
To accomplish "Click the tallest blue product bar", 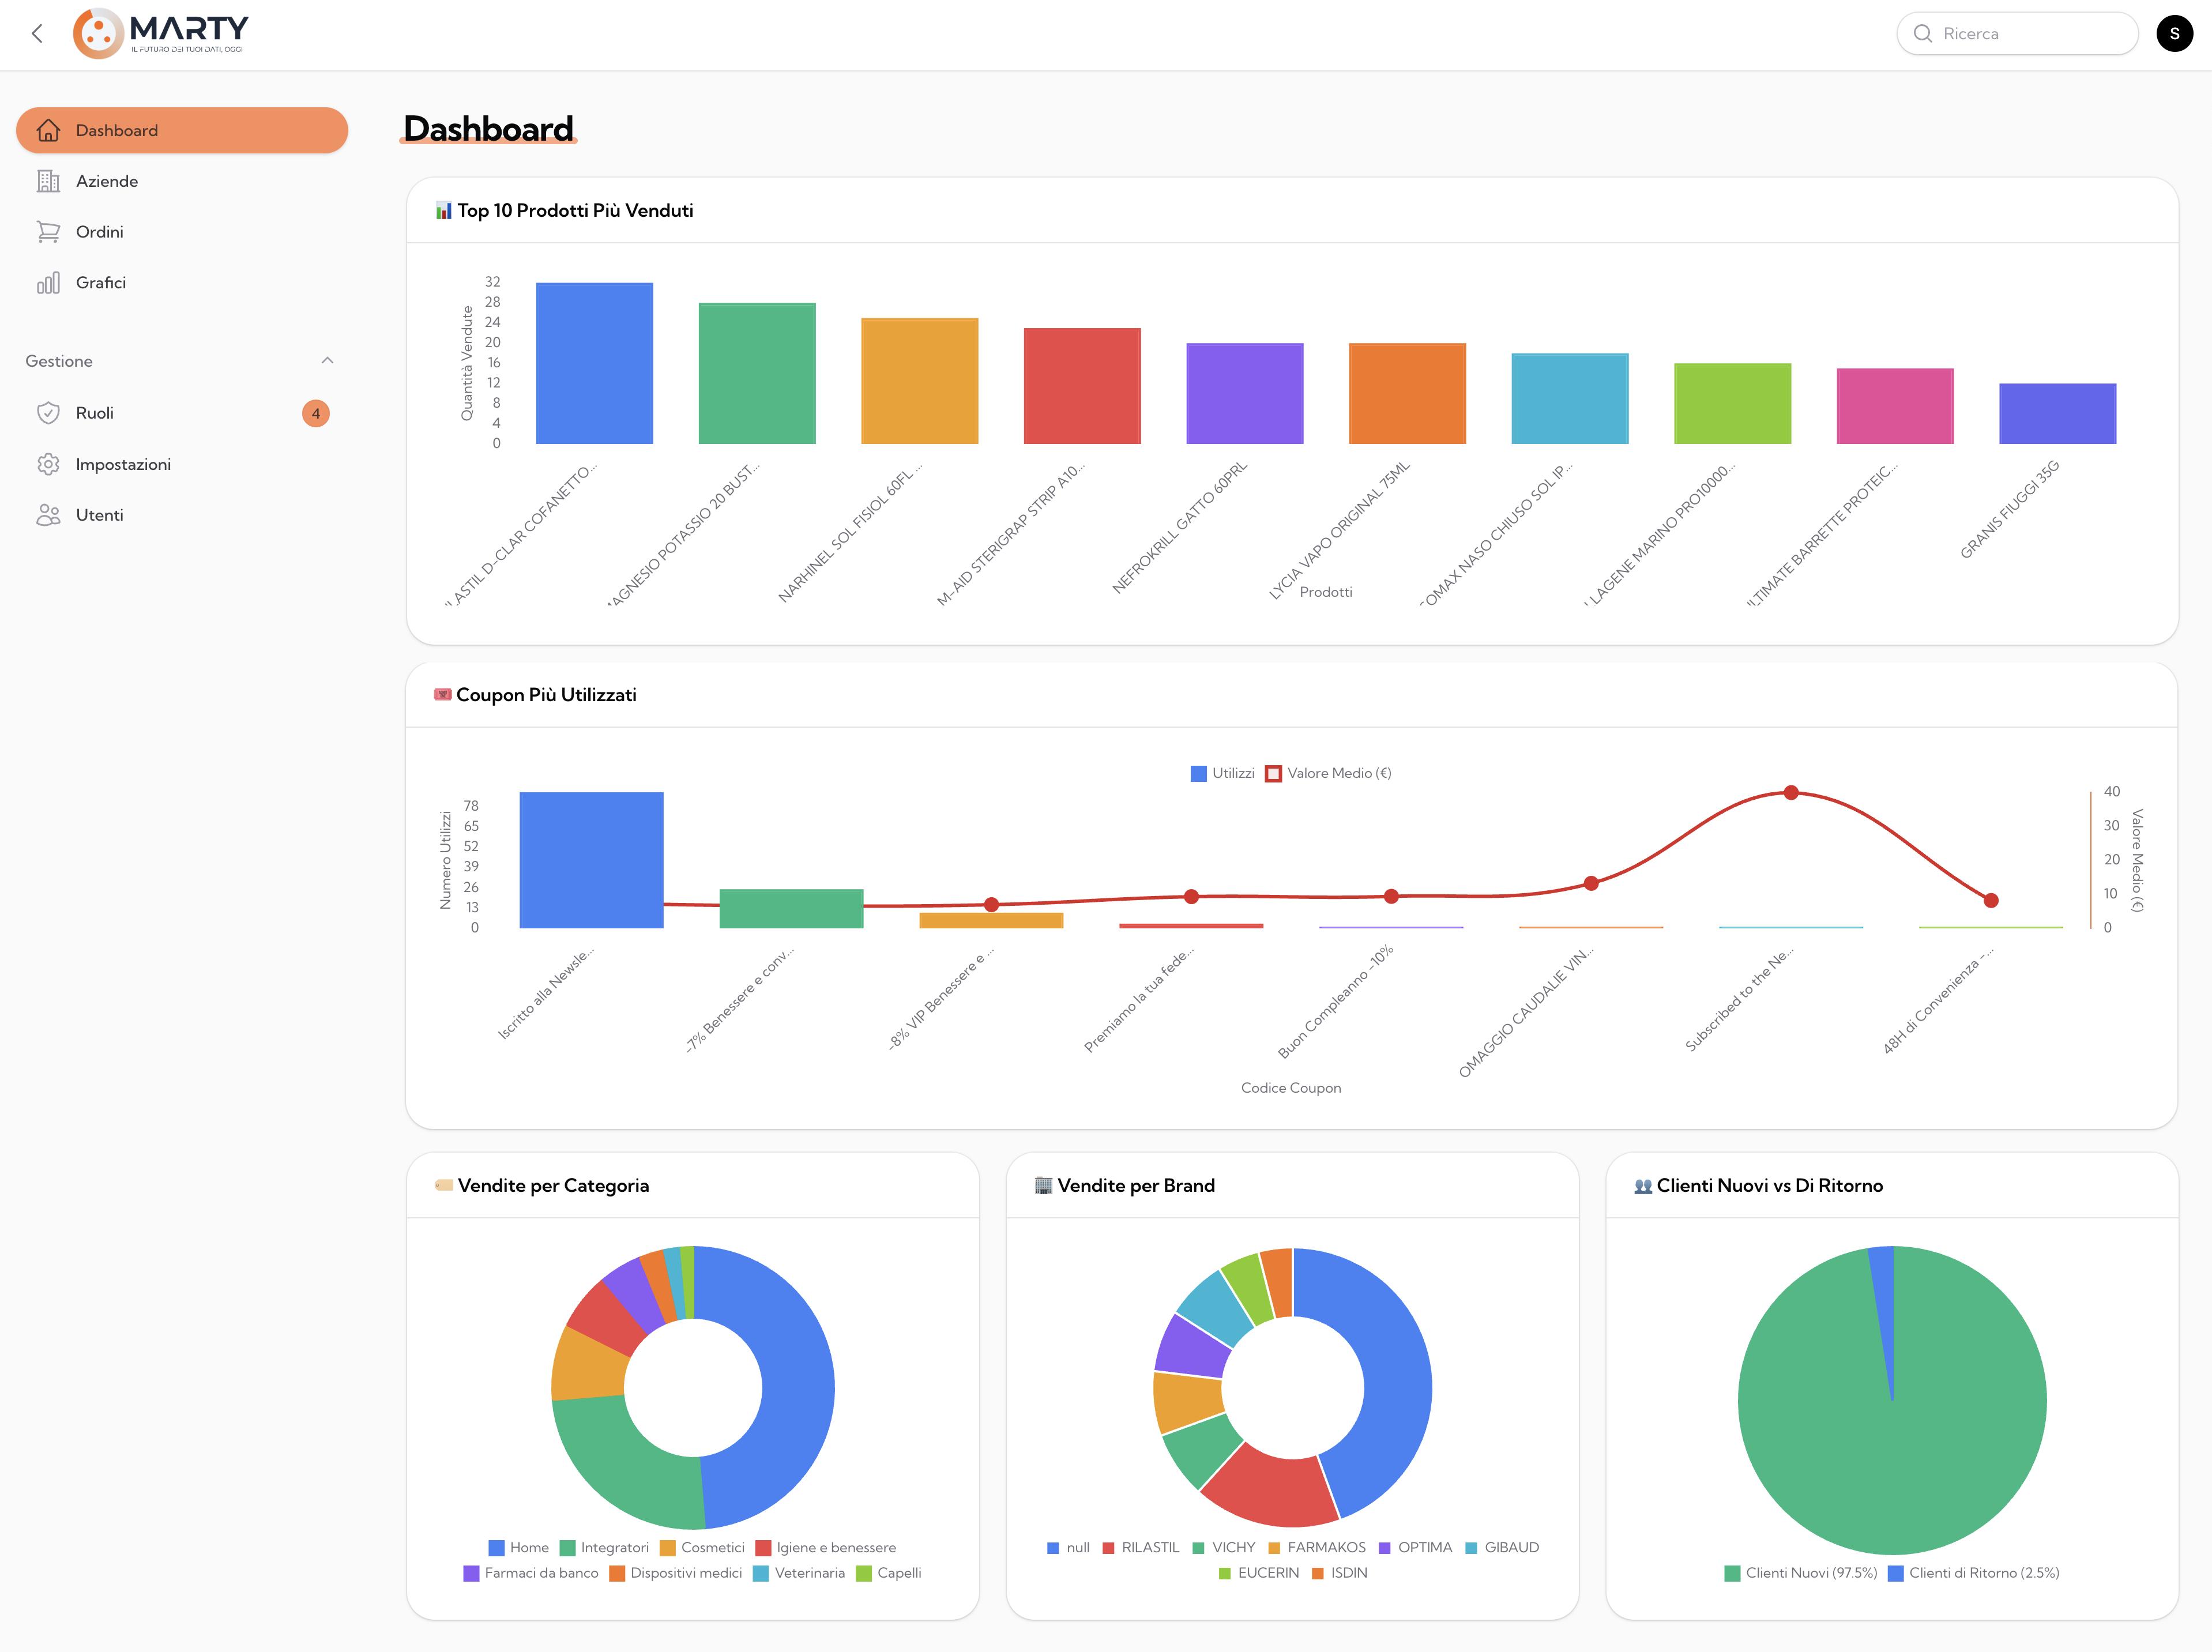I will pyautogui.click(x=594, y=363).
